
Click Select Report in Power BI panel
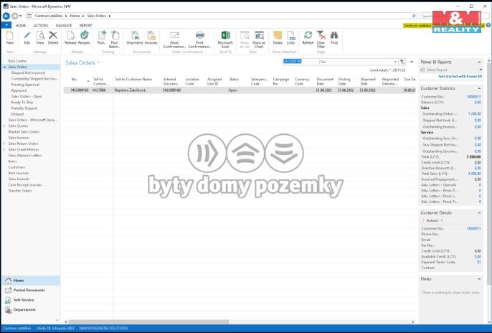point(437,70)
